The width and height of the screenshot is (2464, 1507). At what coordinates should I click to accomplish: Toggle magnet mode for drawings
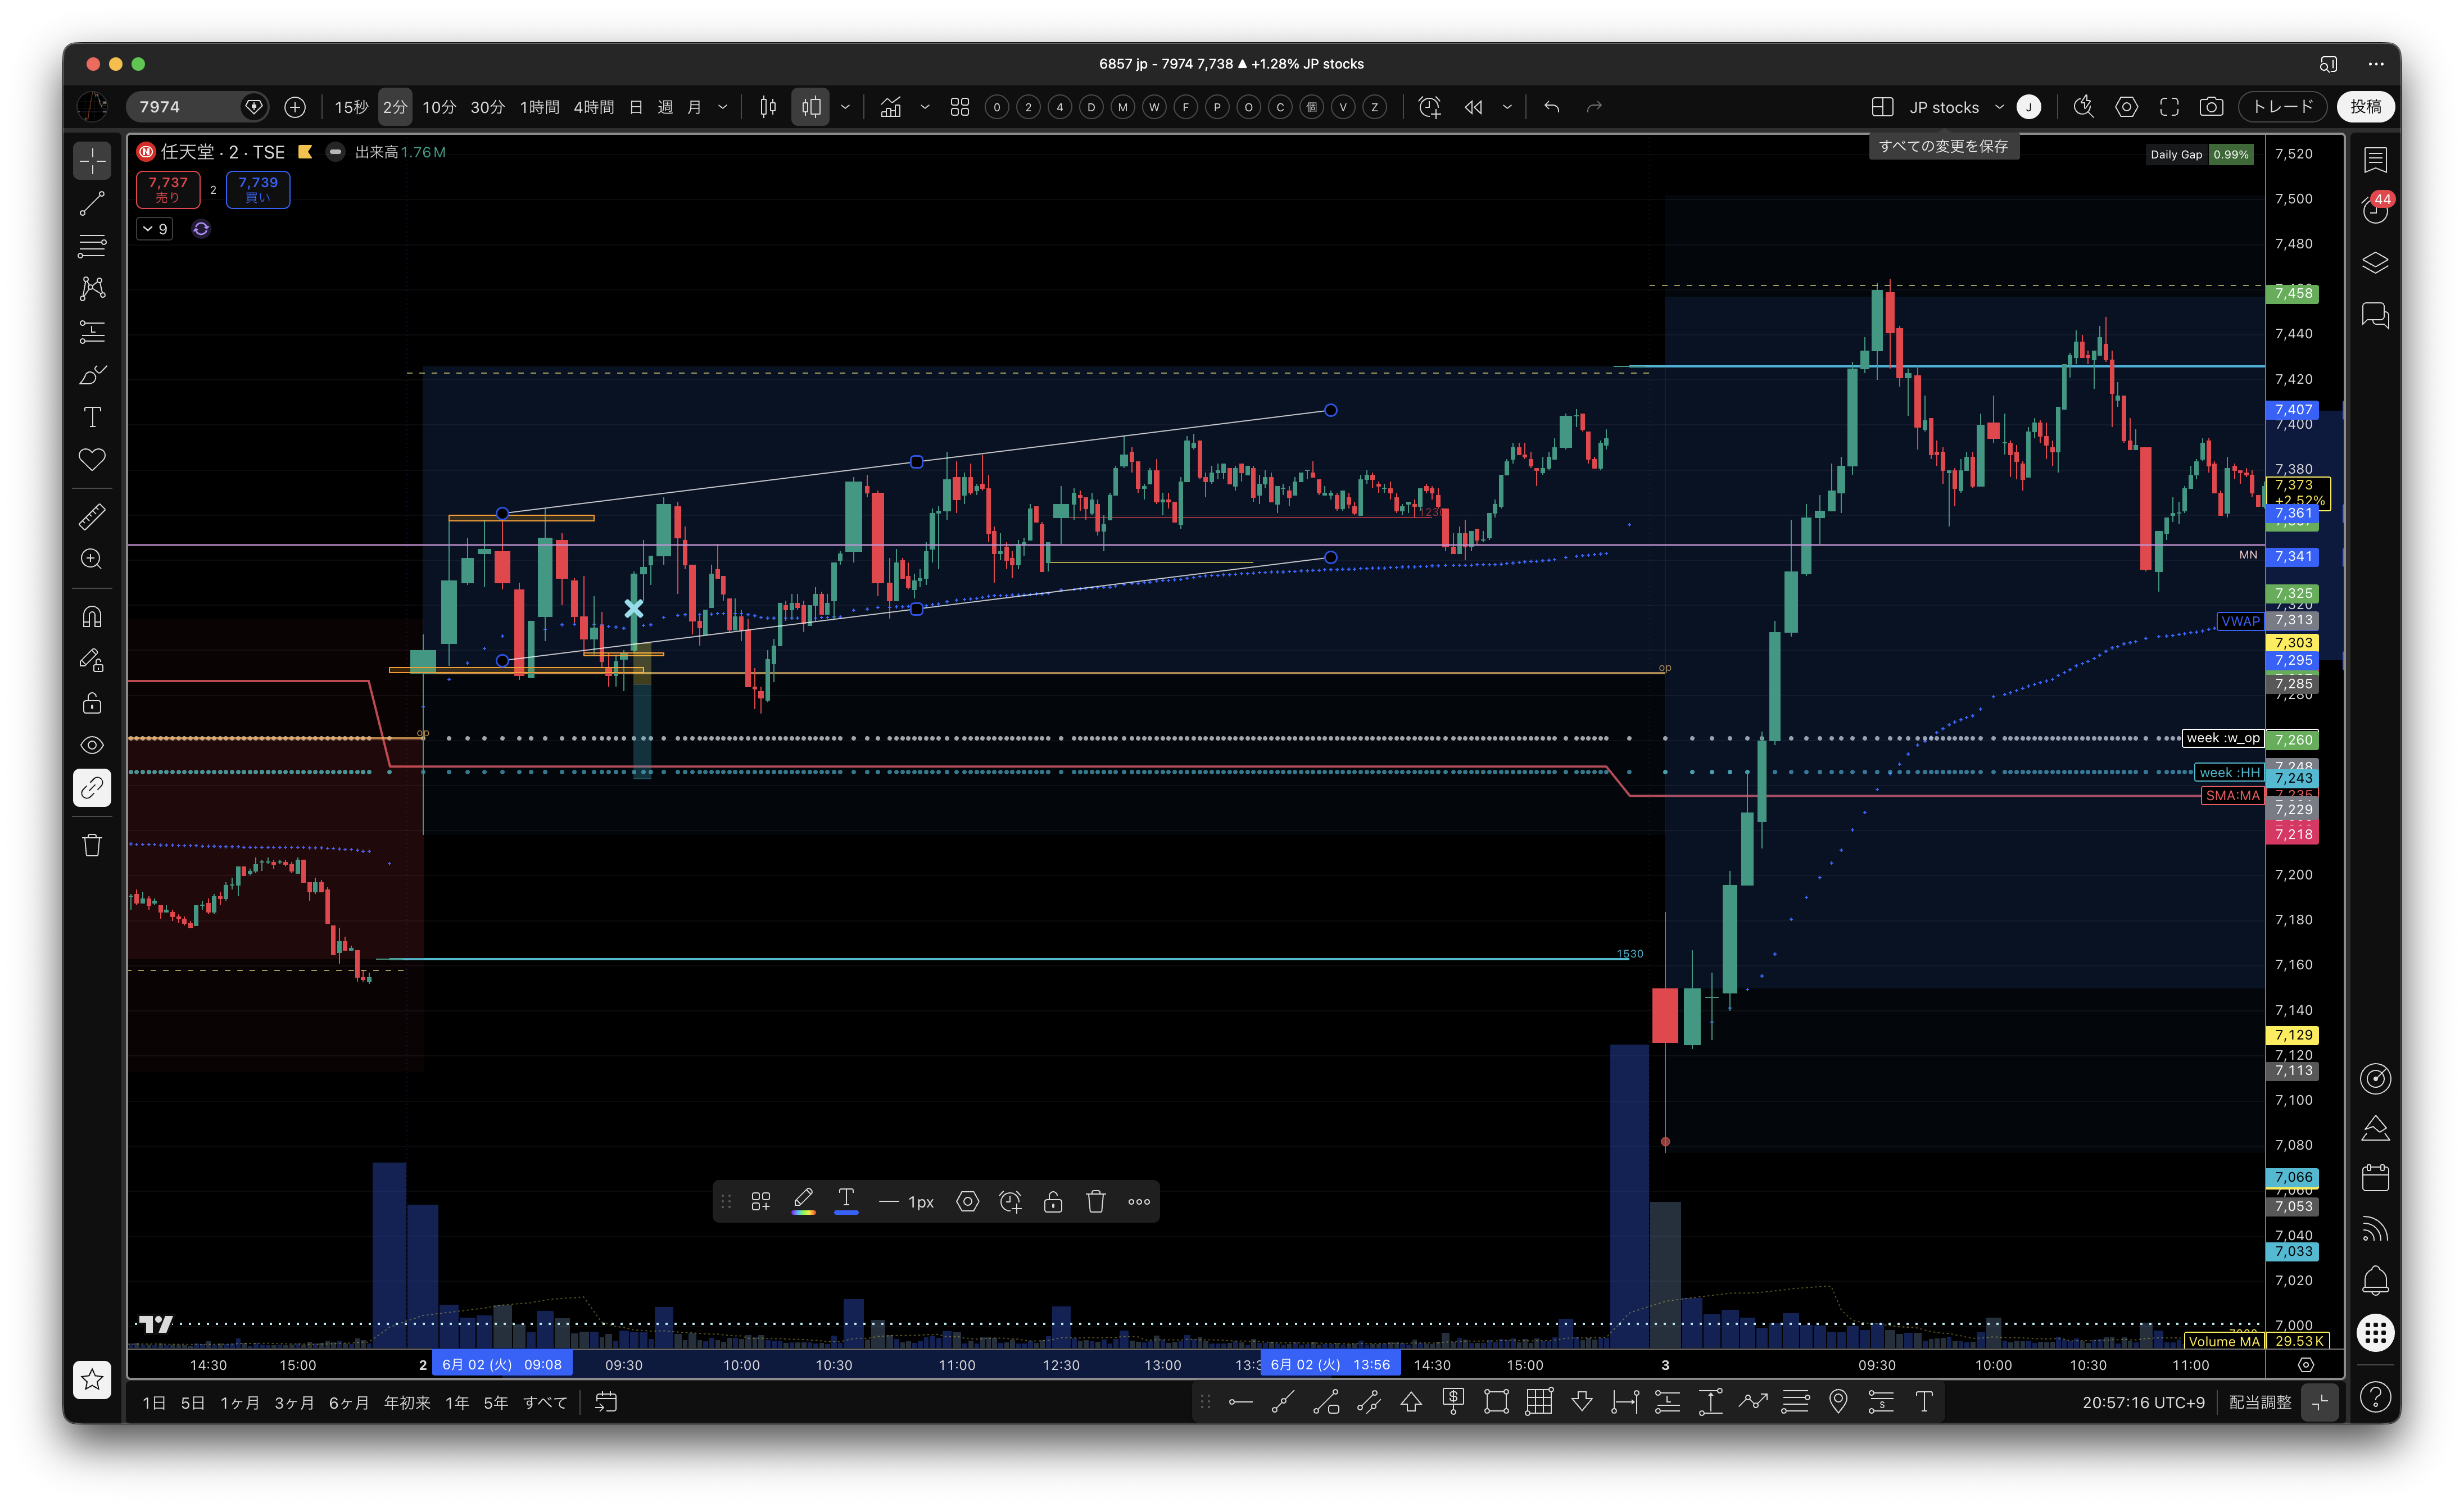92,617
